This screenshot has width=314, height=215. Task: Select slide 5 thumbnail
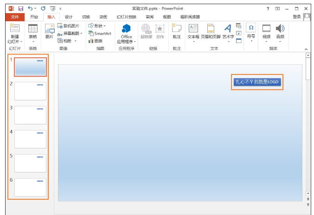pos(31,163)
